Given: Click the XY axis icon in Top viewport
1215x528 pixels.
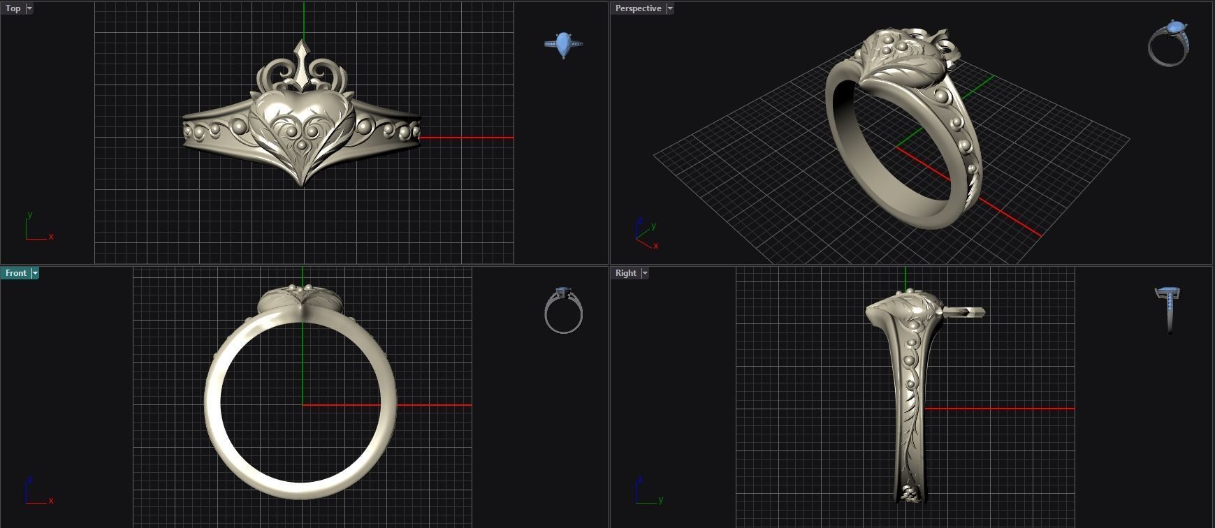Looking at the screenshot, I should [x=39, y=226].
